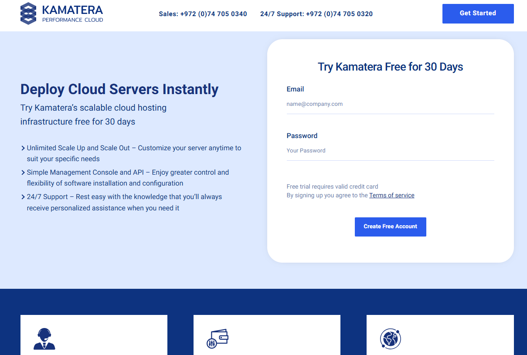Viewport: 527px width, 355px height.
Task: Click the Email input field
Action: pyautogui.click(x=390, y=104)
